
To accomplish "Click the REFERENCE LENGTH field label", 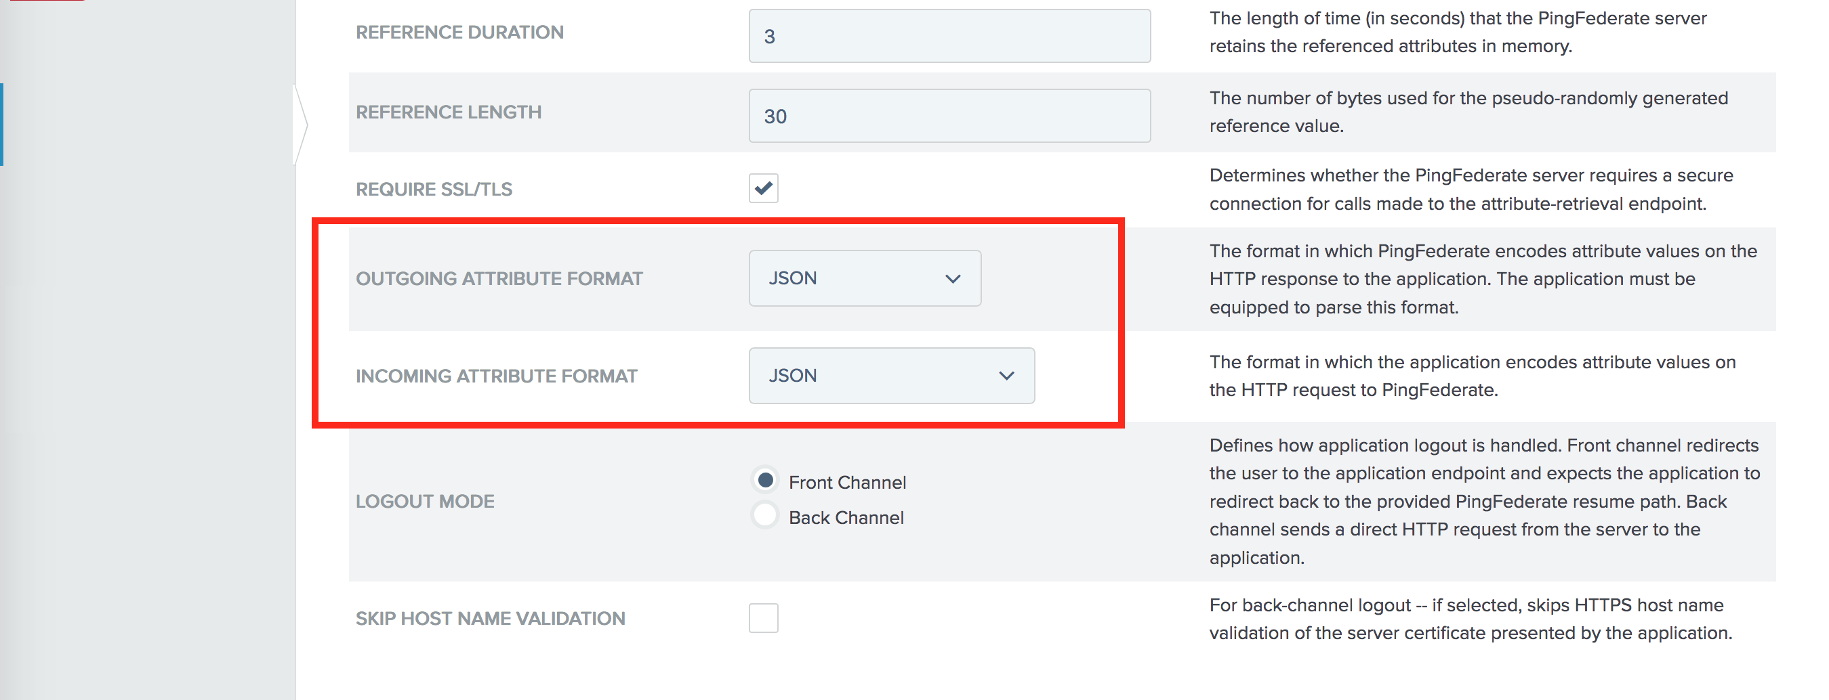I will pyautogui.click(x=448, y=111).
